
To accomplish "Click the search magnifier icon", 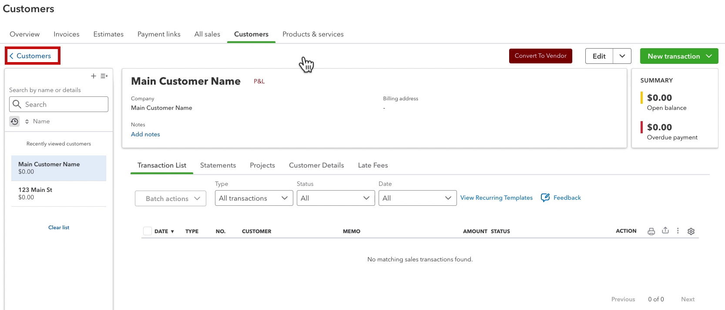I will [x=17, y=104].
